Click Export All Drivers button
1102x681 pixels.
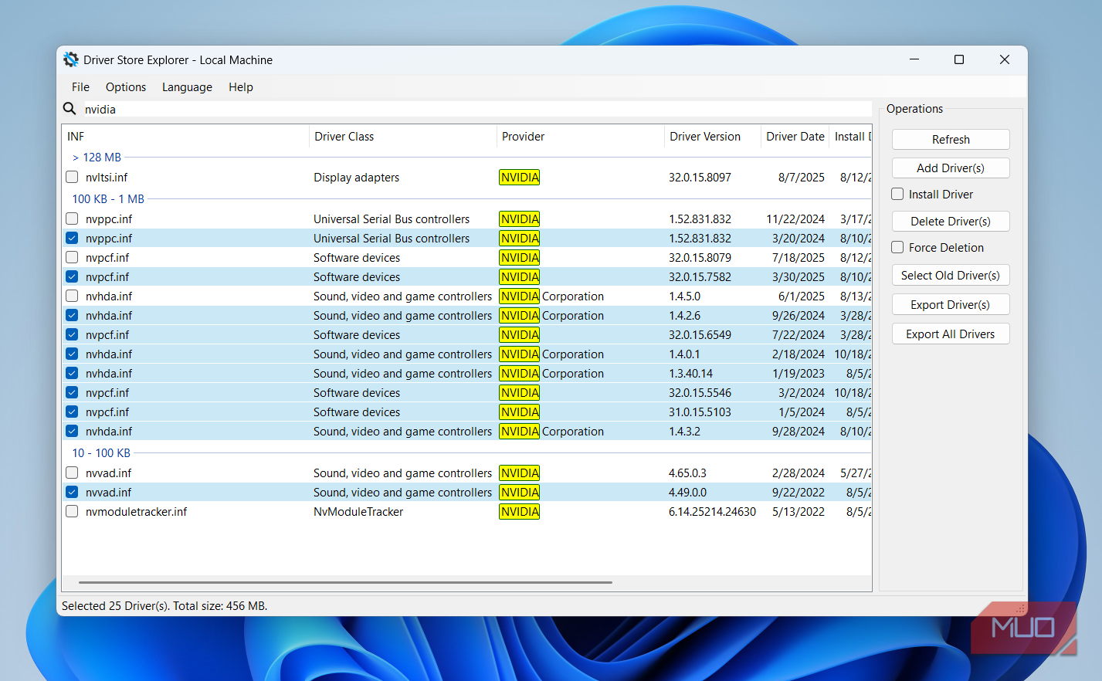pos(950,334)
